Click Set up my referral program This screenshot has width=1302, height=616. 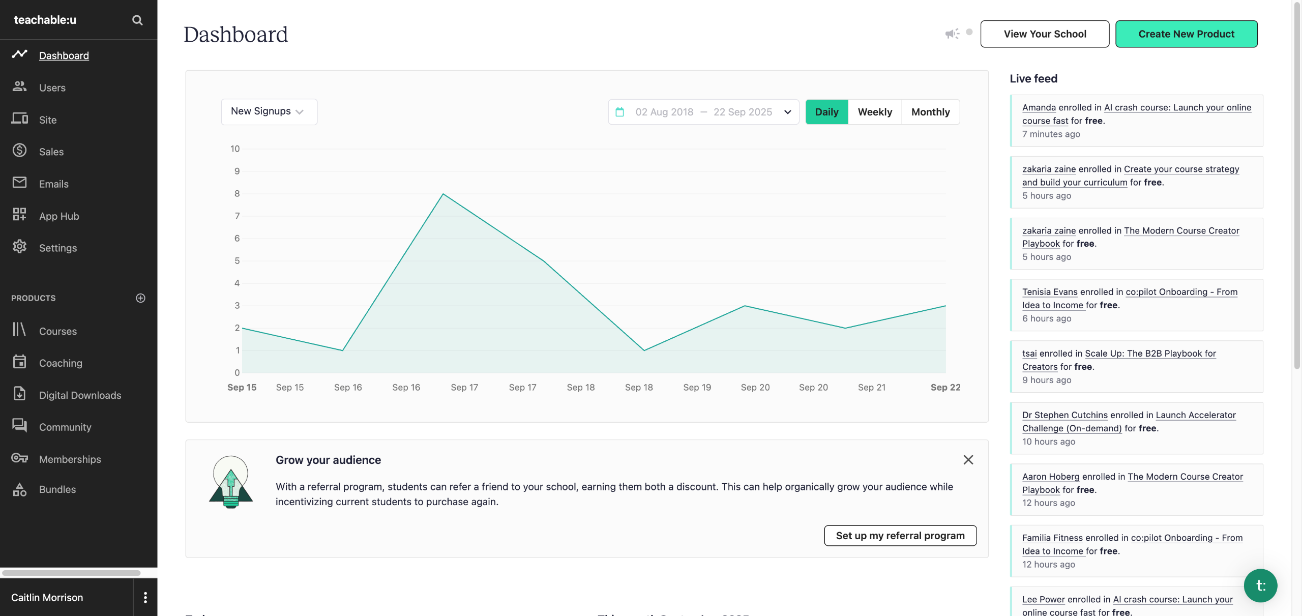(x=900, y=536)
